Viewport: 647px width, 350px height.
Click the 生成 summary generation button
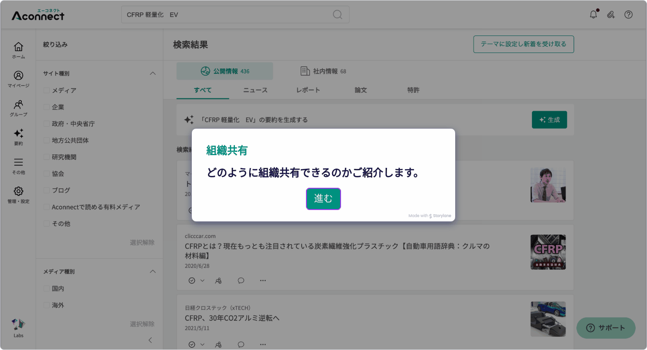tap(549, 120)
